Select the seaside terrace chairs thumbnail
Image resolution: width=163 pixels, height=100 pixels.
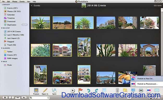click(106, 78)
